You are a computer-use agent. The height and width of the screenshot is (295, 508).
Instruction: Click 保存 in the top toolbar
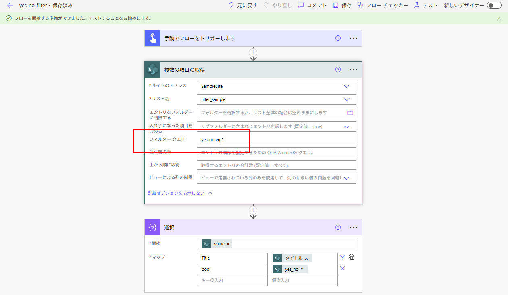[342, 6]
